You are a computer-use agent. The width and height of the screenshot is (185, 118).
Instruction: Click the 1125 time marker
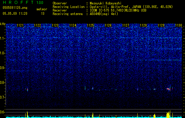pyautogui.click(x=91, y=25)
